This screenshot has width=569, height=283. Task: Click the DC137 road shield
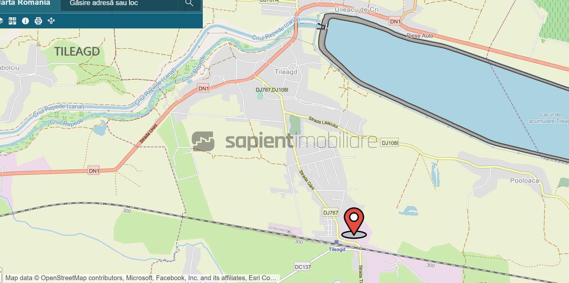[x=303, y=267]
